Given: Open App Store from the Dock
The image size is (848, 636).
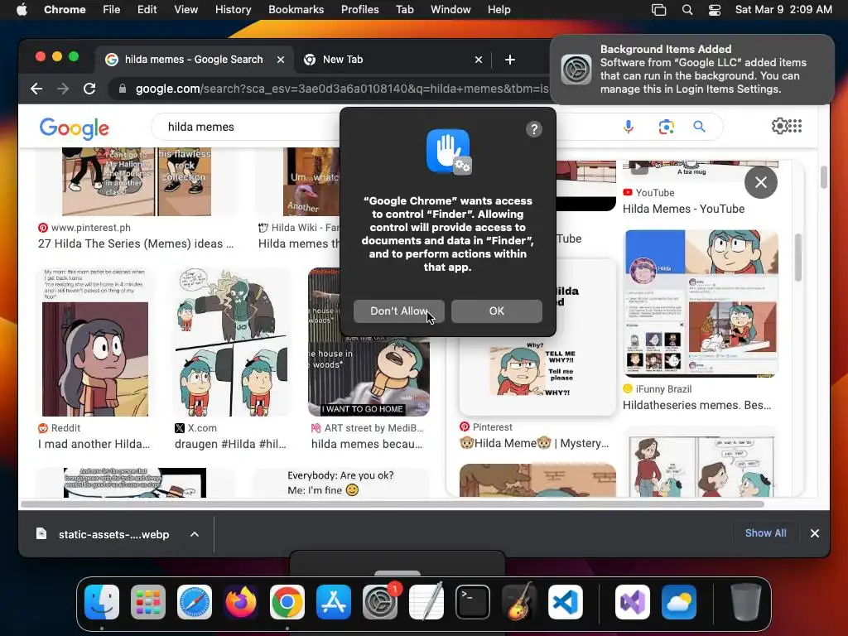Looking at the screenshot, I should pyautogui.click(x=334, y=602).
